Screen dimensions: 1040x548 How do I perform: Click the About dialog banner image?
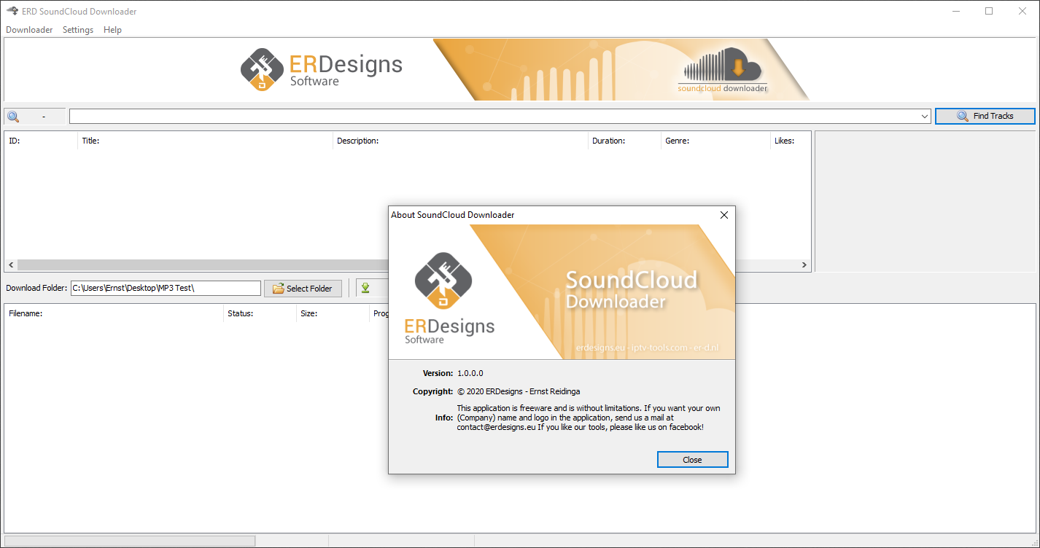point(562,291)
